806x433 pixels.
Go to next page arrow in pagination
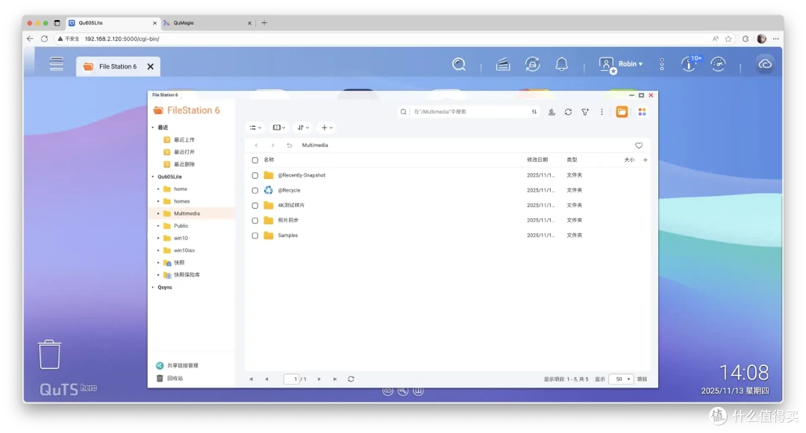click(319, 379)
